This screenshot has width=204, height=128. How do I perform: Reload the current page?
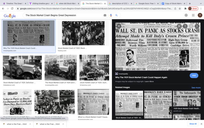click(12, 9)
